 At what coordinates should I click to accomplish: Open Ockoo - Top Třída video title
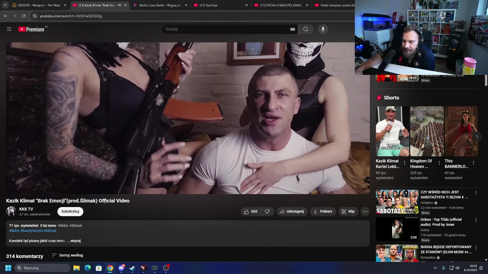coord(441,222)
